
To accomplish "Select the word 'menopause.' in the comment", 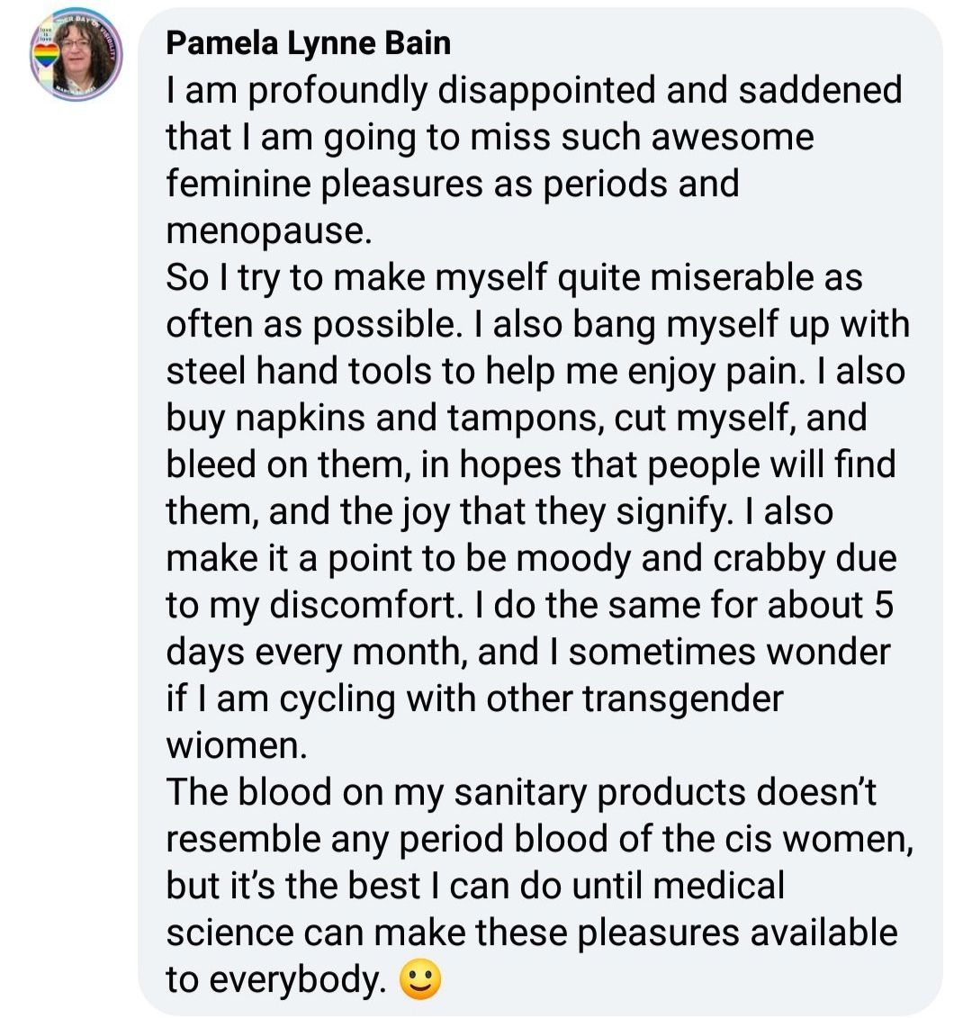I will [x=269, y=231].
